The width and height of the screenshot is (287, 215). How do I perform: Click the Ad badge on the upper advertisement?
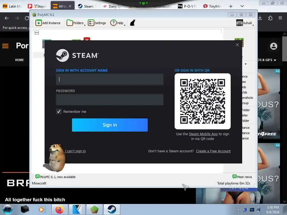[277, 71]
